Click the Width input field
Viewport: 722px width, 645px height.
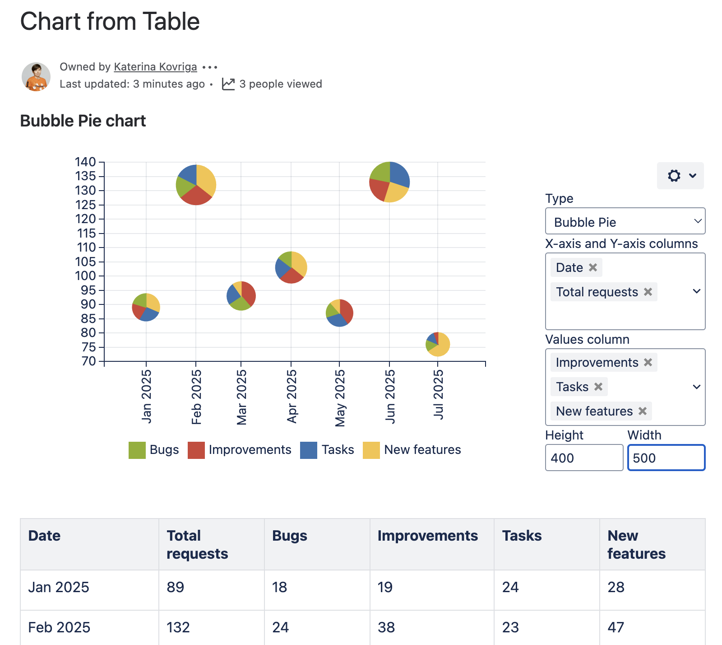tap(666, 458)
